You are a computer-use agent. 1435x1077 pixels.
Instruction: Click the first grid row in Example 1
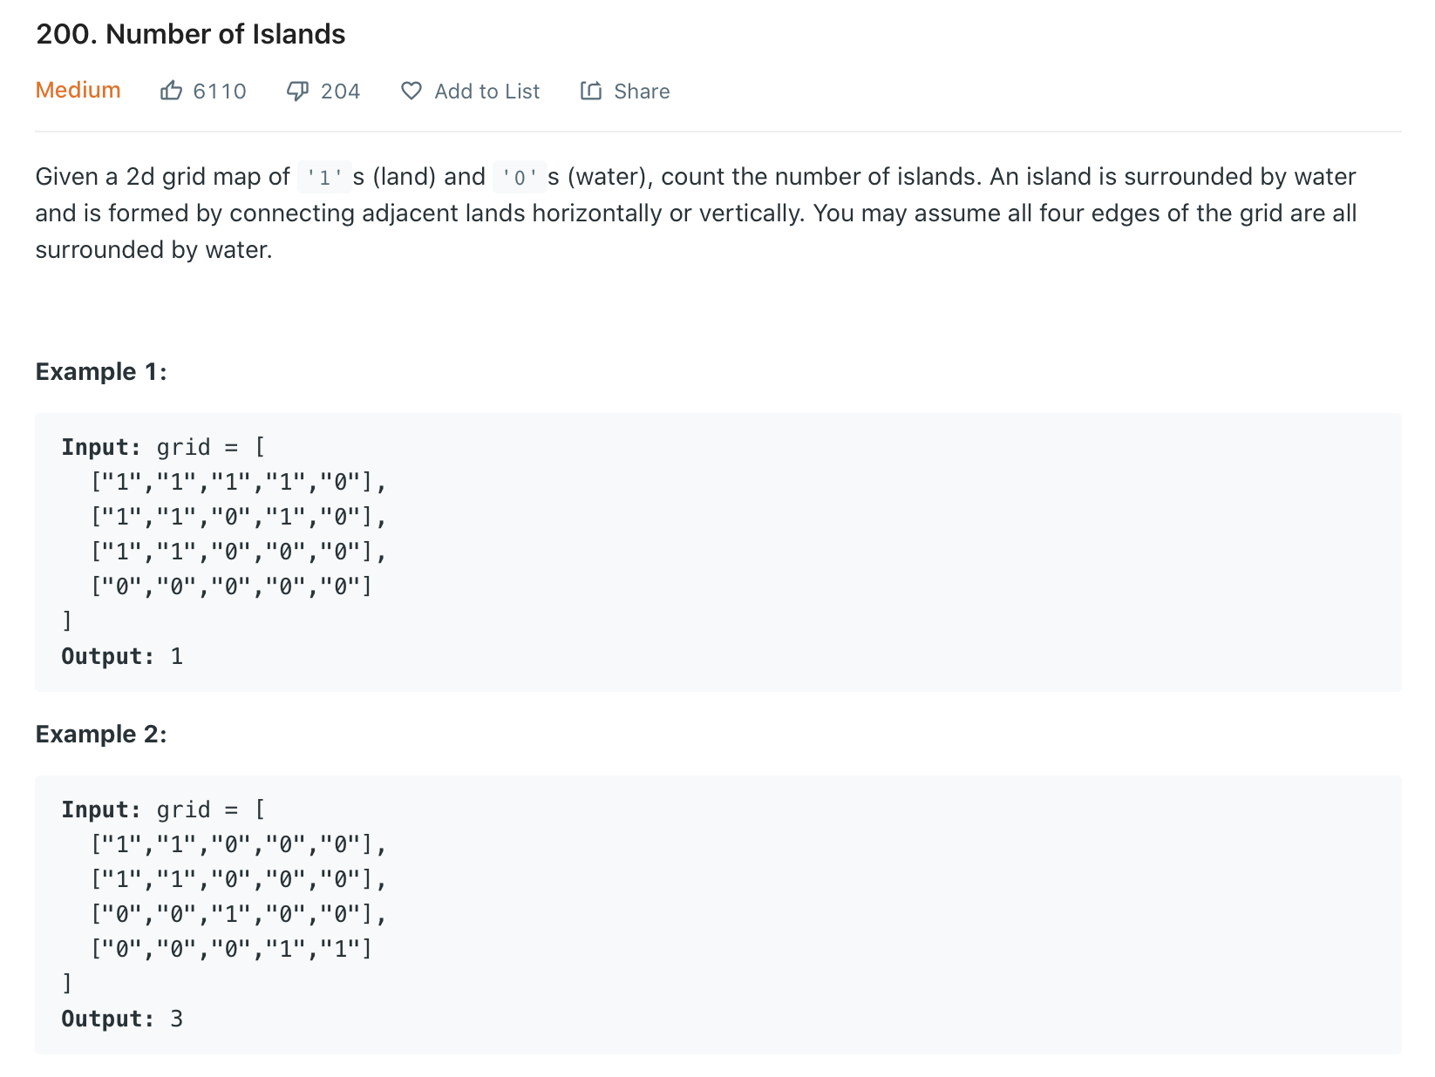click(238, 482)
